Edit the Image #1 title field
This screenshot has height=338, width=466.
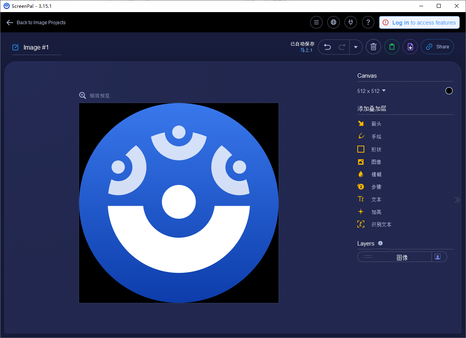tap(36, 48)
